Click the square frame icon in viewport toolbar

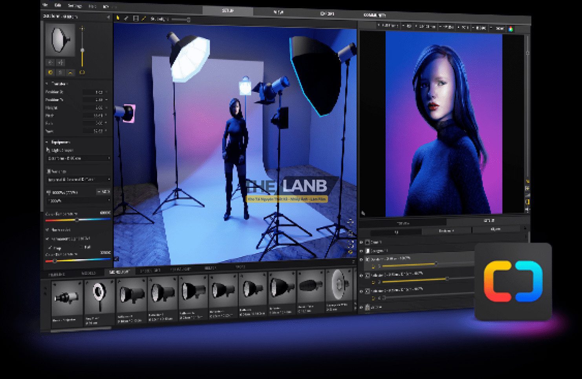point(136,18)
